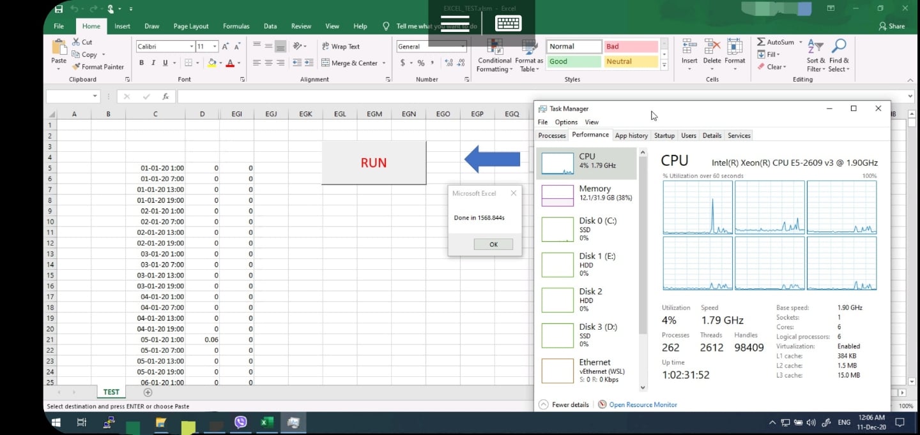The height and width of the screenshot is (435, 920).
Task: Expand the cell Styles gallery
Action: [x=664, y=65]
